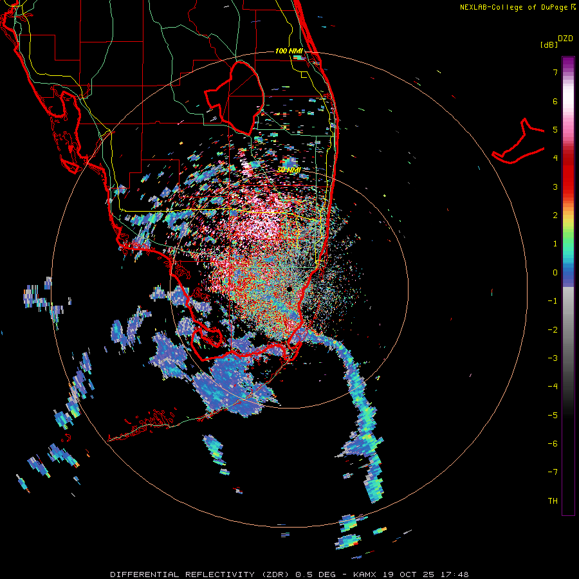Click the KAMX radar site black dot
The height and width of the screenshot is (579, 579).
point(289,289)
